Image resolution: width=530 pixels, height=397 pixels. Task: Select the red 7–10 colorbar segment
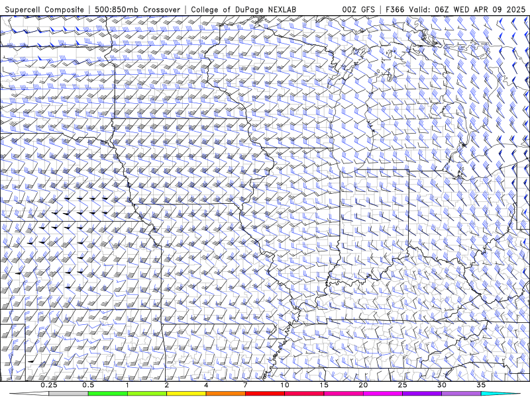[x=265, y=394]
